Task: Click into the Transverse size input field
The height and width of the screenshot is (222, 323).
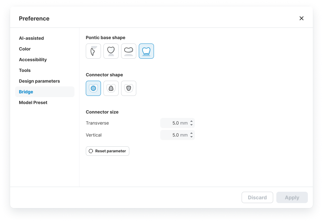Action: (x=173, y=123)
